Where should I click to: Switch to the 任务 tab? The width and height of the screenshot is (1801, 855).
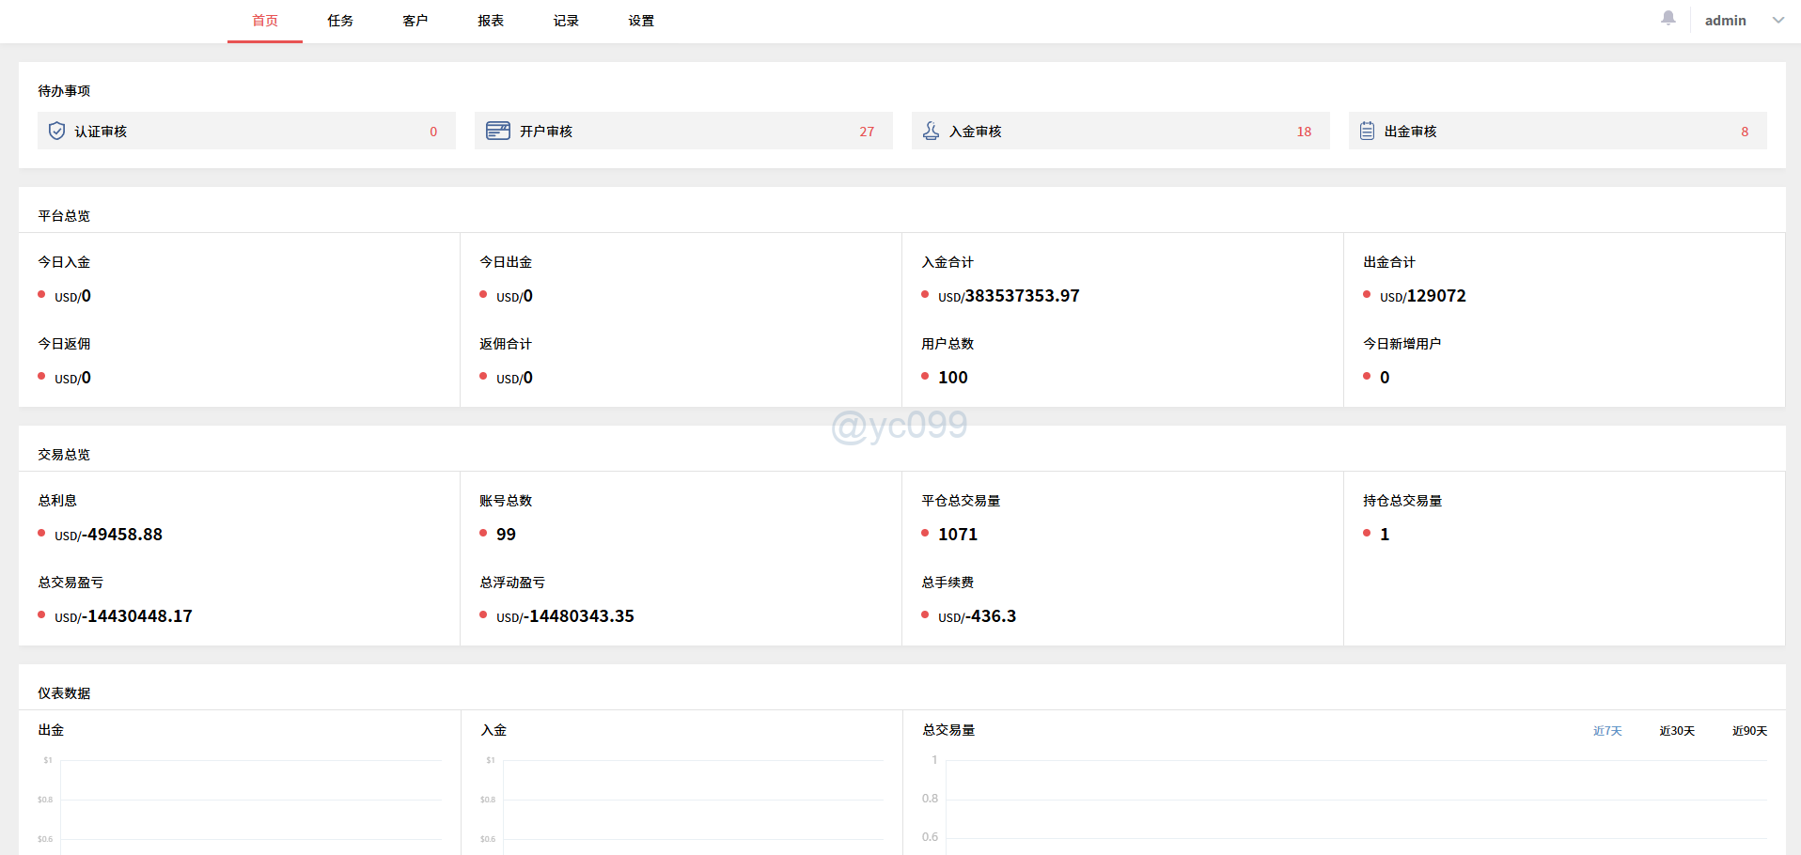(x=339, y=20)
